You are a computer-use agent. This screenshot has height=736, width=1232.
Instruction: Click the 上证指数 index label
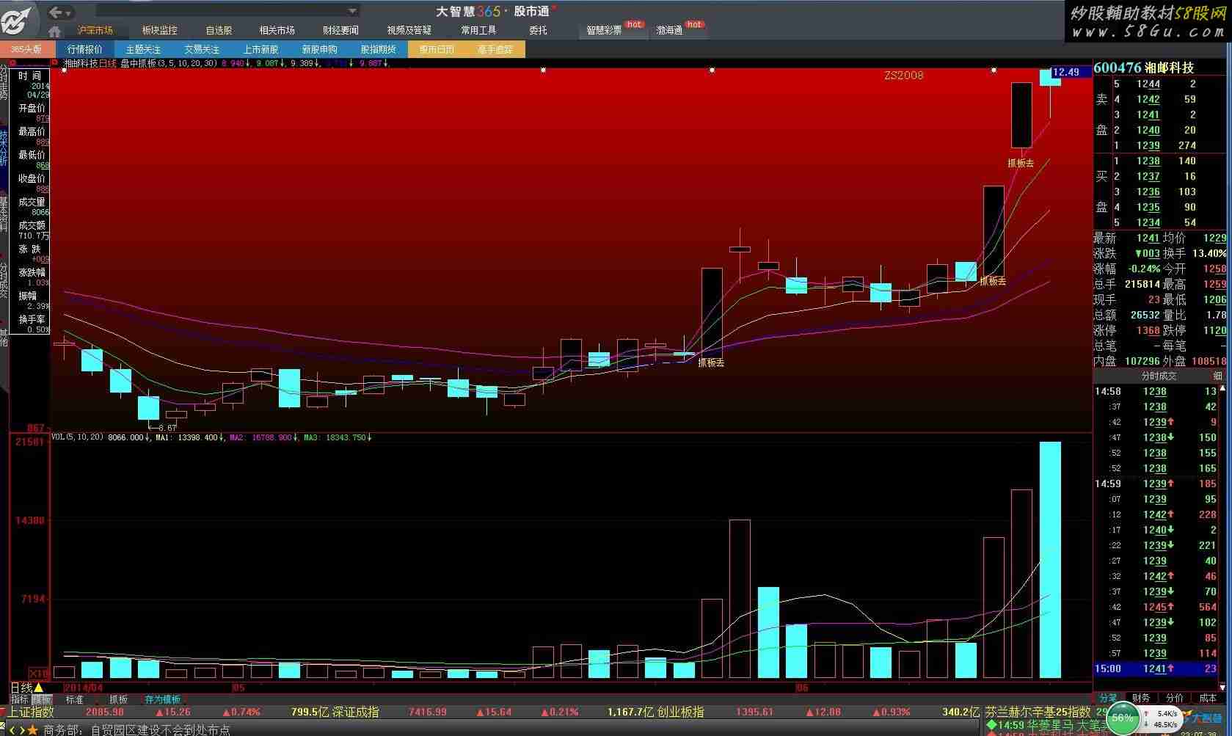[32, 712]
